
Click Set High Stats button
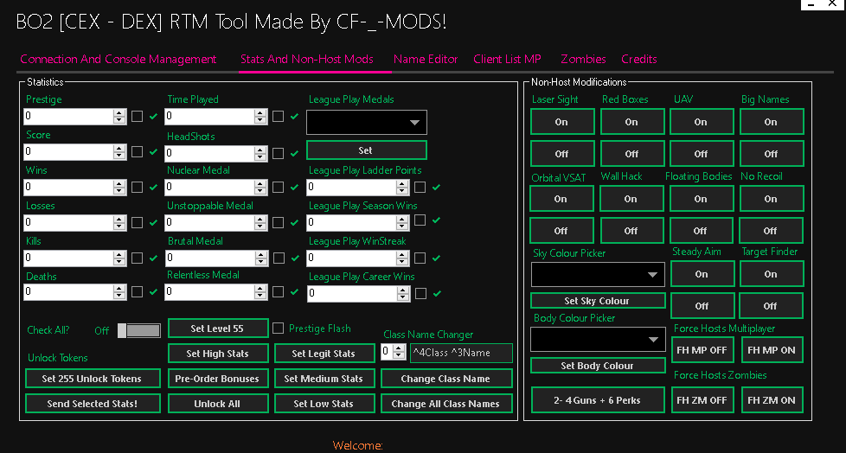click(218, 354)
